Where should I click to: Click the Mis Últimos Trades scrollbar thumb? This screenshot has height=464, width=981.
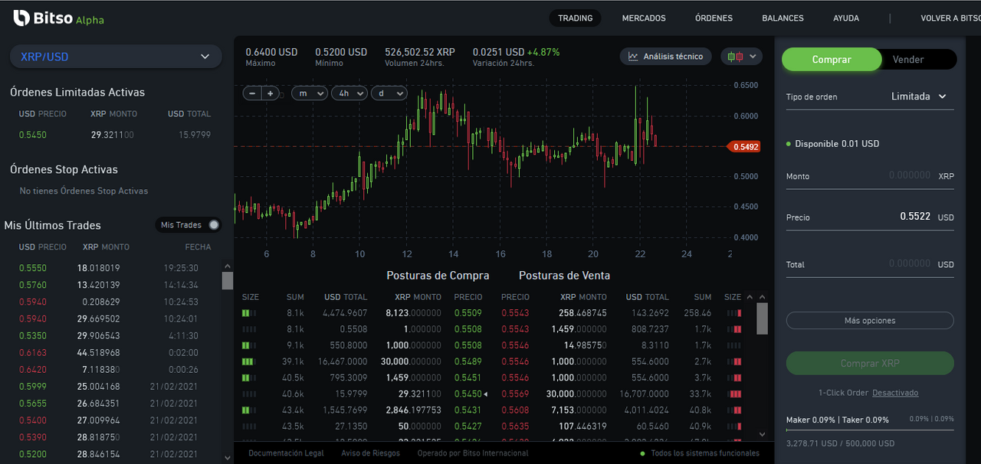(227, 280)
